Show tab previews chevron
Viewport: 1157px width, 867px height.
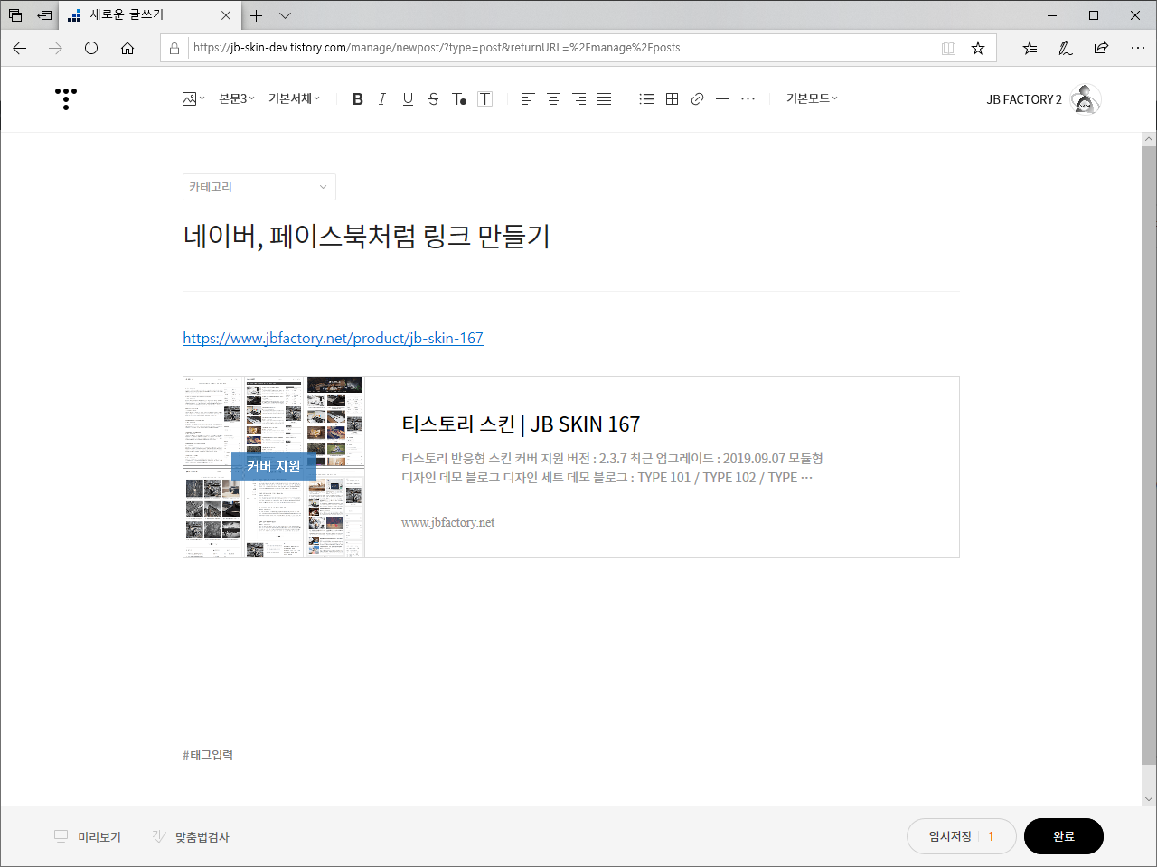point(285,15)
